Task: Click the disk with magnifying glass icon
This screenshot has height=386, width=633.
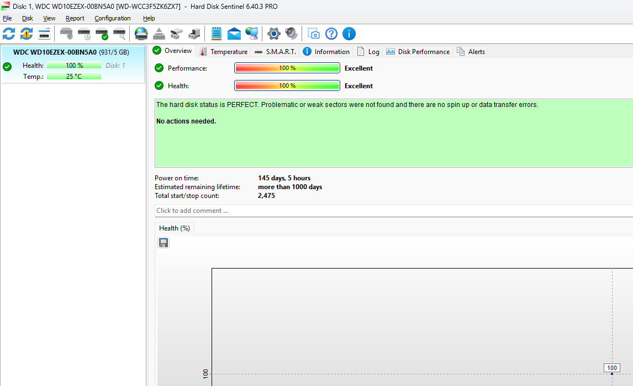Action: (x=119, y=34)
